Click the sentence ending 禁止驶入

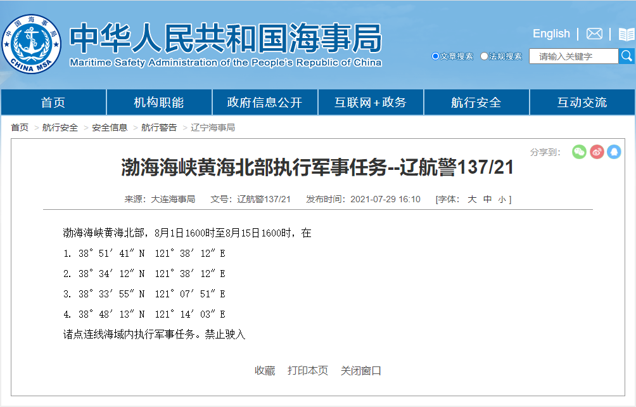tap(154, 334)
